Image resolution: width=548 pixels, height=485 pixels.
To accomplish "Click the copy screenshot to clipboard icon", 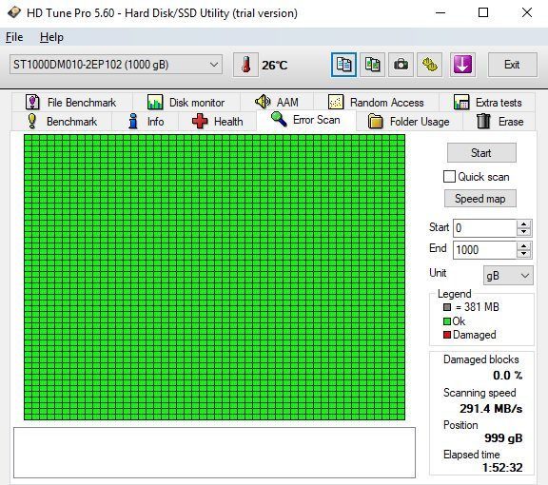I will tap(372, 65).
